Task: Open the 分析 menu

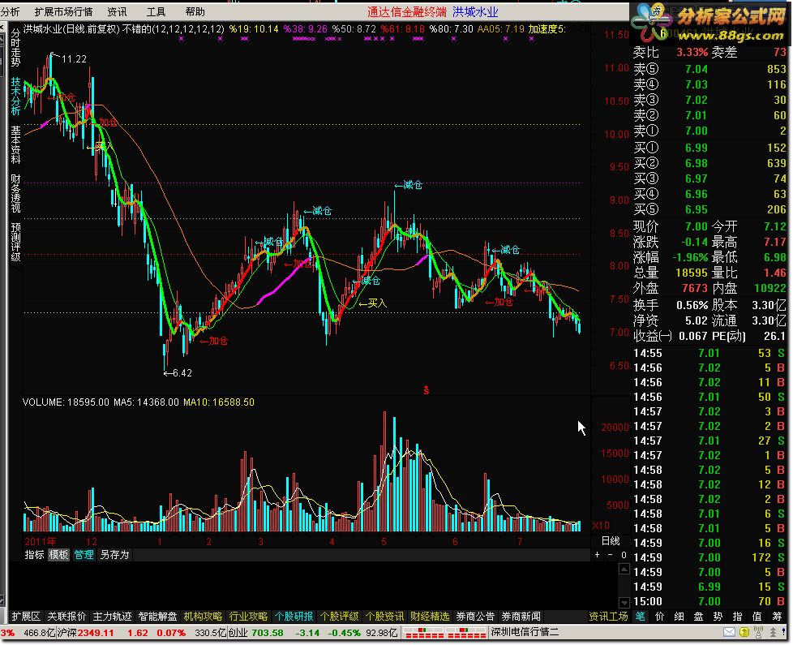Action: [x=10, y=11]
